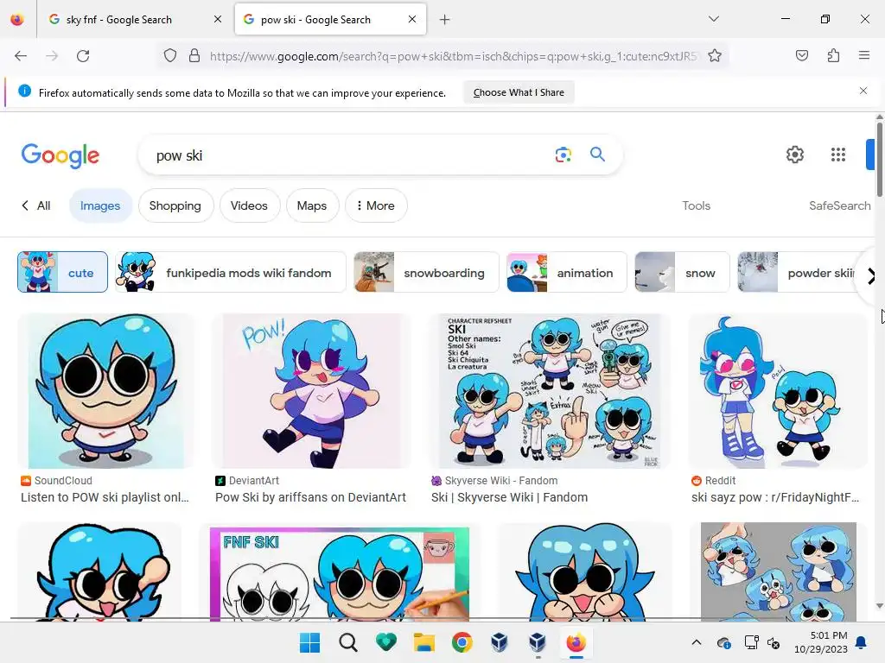The width and height of the screenshot is (885, 663).
Task: Click the Choose What I Share button
Action: click(x=519, y=92)
